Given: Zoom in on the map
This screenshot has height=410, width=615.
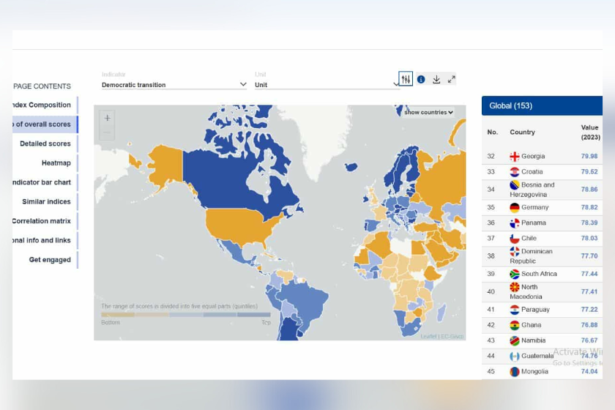Looking at the screenshot, I should [108, 118].
